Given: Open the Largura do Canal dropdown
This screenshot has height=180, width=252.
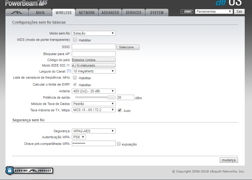Looking at the screenshot, I should 94,71.
